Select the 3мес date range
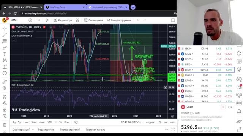 34,122
